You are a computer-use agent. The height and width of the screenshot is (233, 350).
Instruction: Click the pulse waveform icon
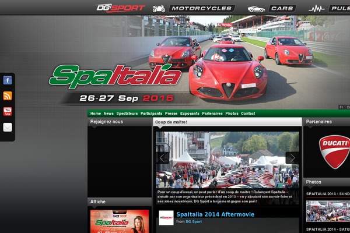tap(316, 9)
